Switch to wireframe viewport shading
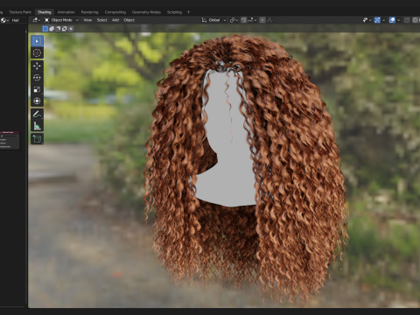Viewport: 420px width, 315px height. 416,20
